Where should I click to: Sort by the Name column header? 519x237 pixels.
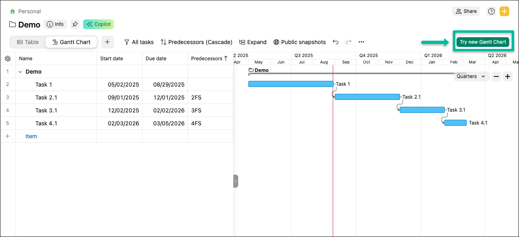click(x=56, y=59)
